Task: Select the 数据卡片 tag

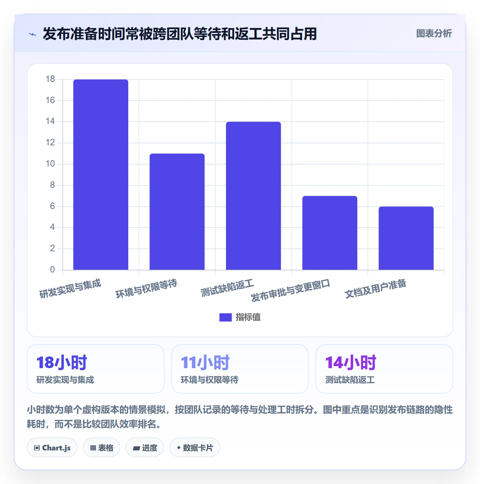Action: (195, 448)
